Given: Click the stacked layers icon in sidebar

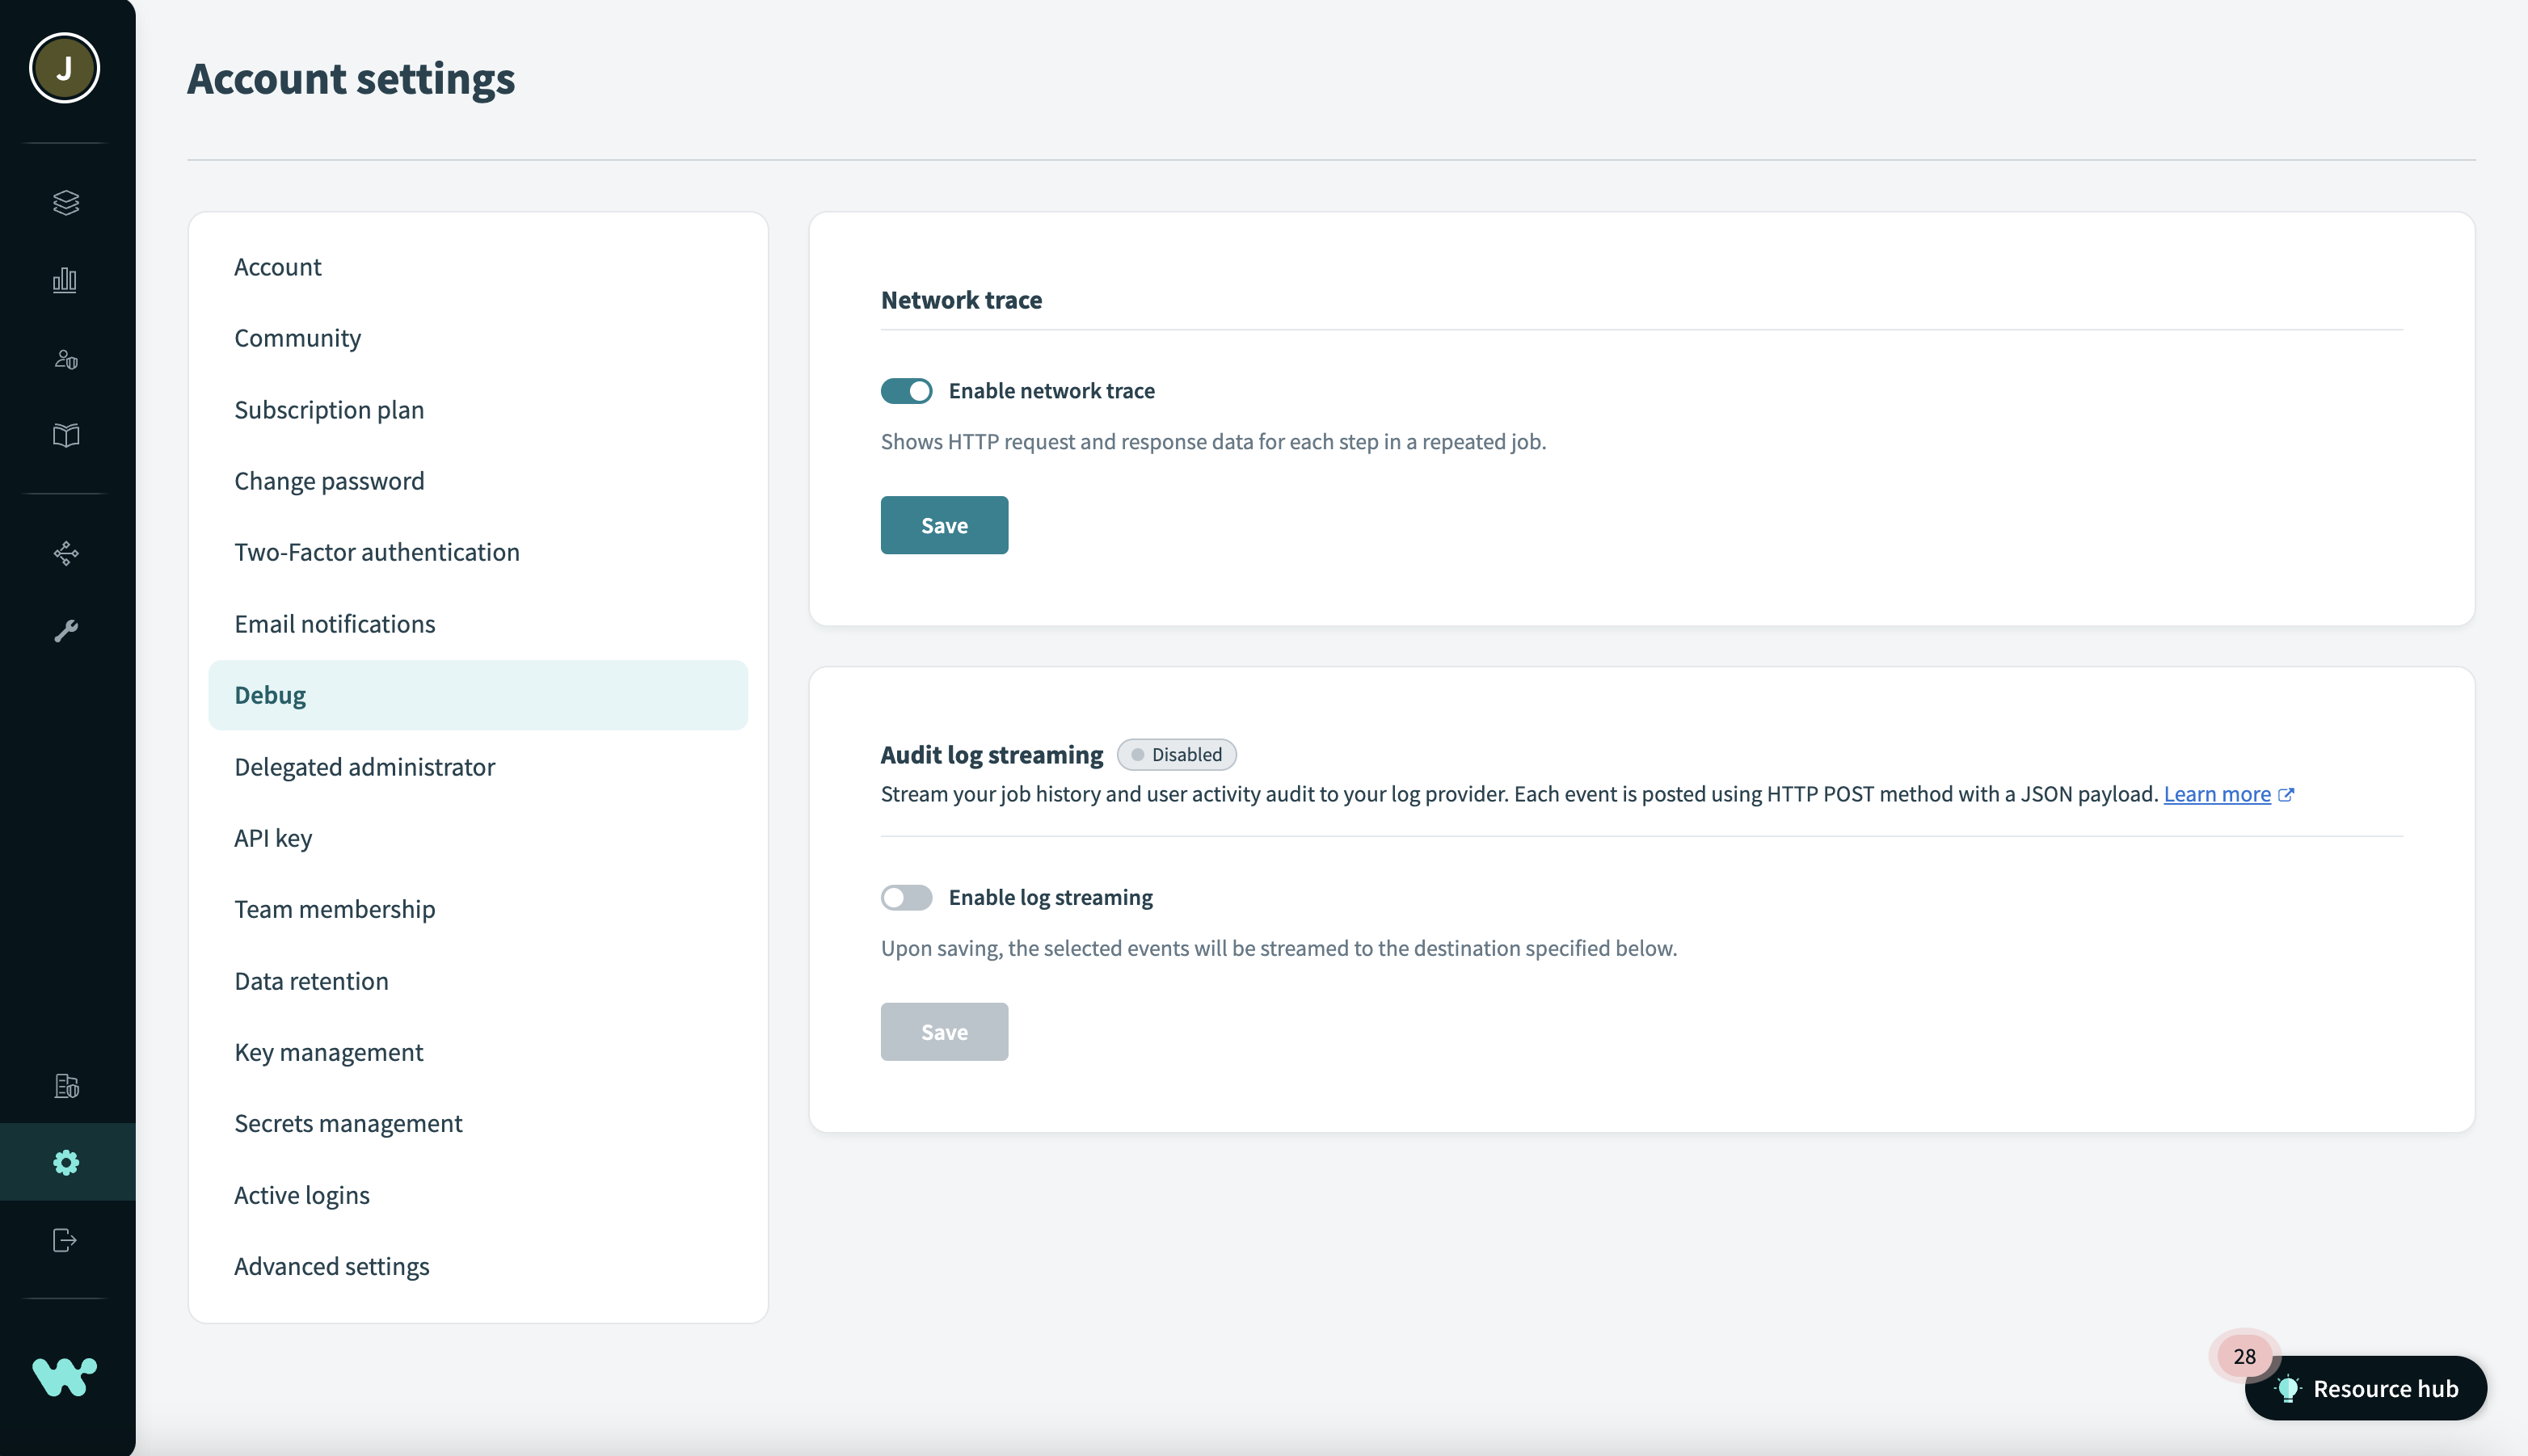Looking at the screenshot, I should click(68, 203).
